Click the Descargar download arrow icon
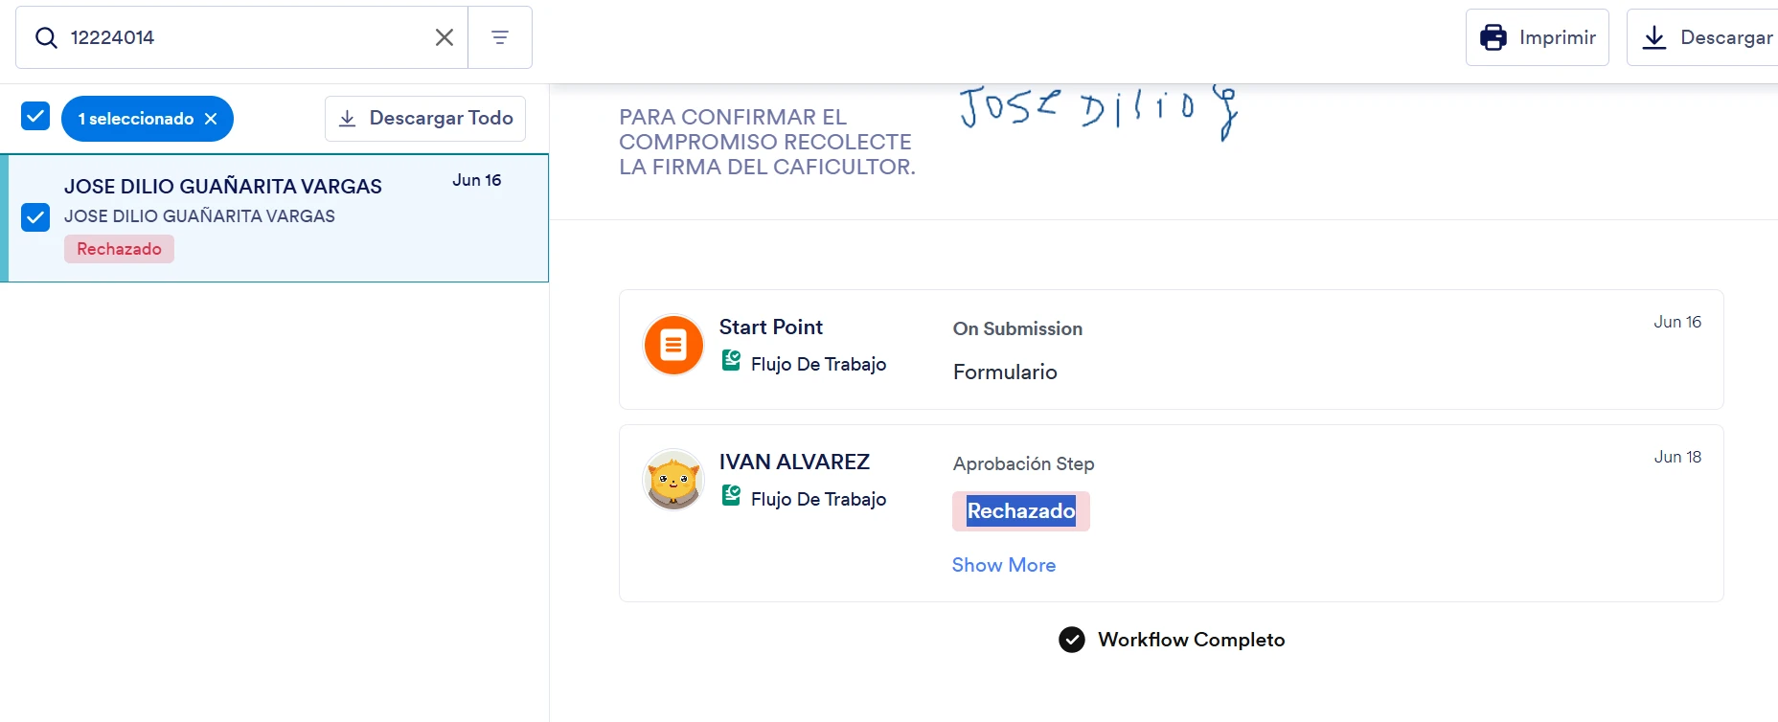Image resolution: width=1778 pixels, height=722 pixels. [x=1654, y=37]
